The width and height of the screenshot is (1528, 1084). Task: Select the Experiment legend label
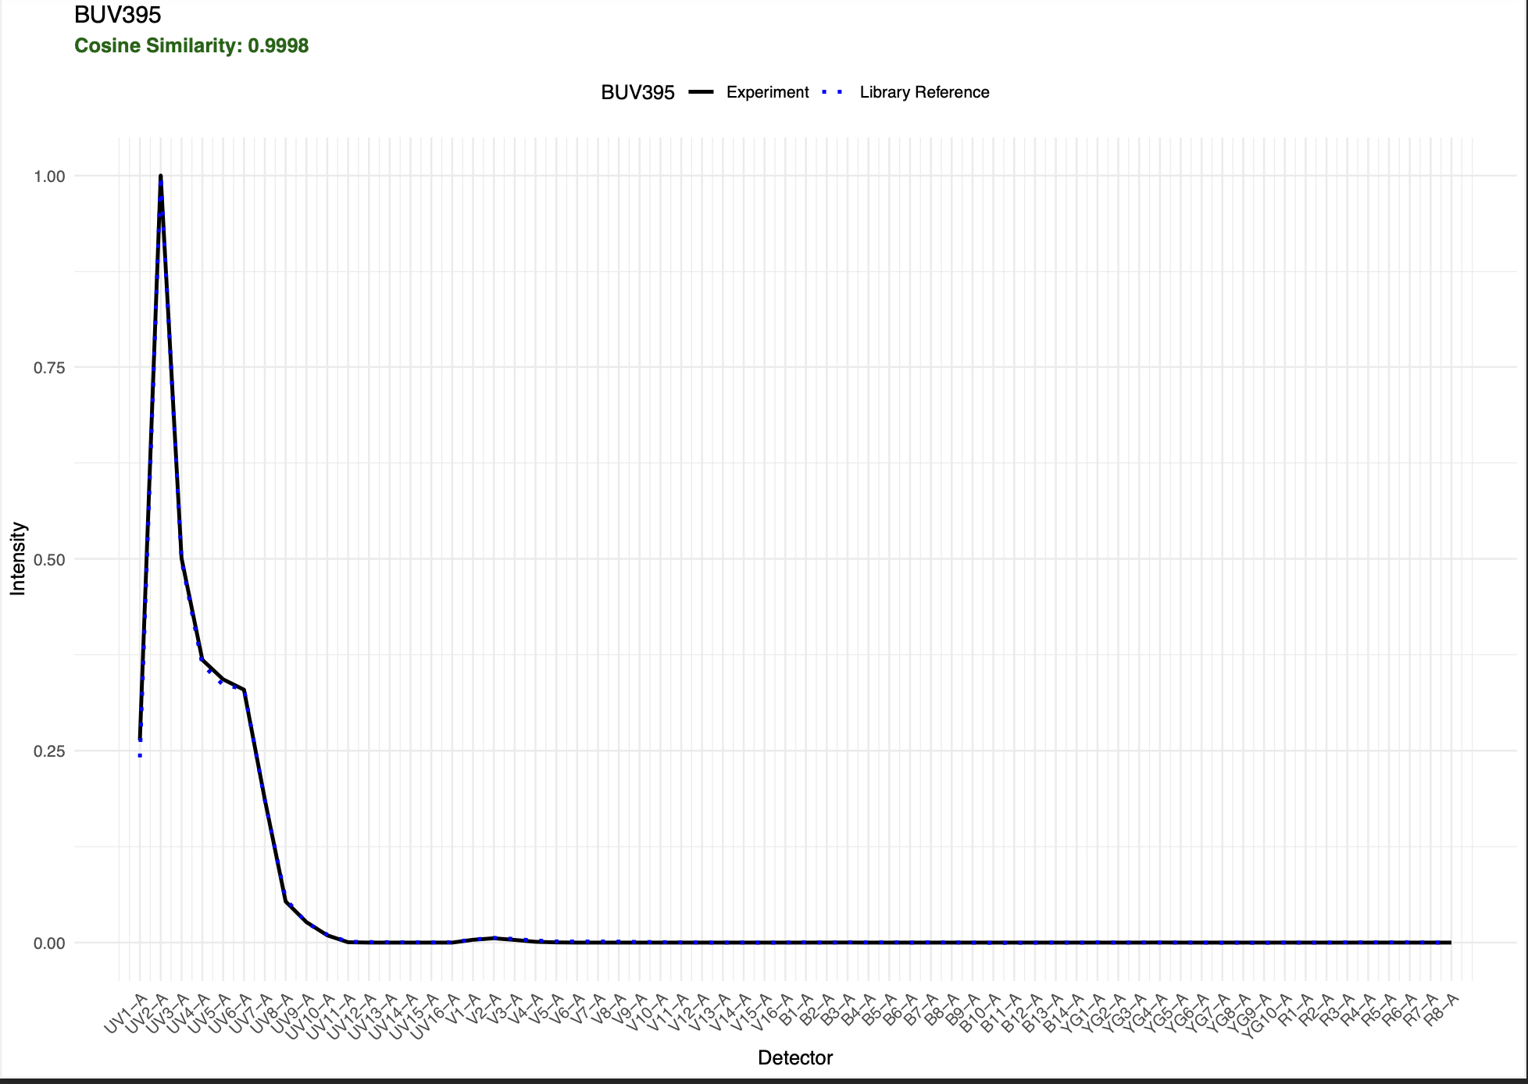point(767,92)
